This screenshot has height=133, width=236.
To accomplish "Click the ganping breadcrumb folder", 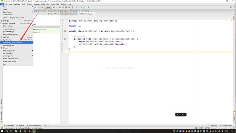I will (x=62, y=11).
